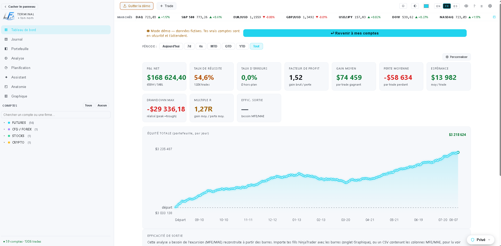Viewport: 501px width, 246px height.
Task: Click the Drawdown Max card
Action: click(x=164, y=108)
